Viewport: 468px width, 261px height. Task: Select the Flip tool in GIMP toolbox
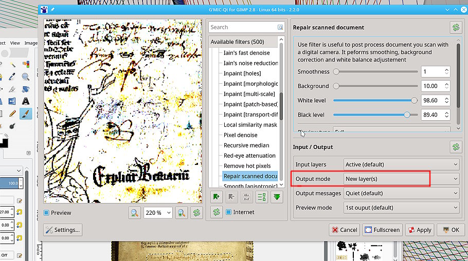[x=12, y=101]
